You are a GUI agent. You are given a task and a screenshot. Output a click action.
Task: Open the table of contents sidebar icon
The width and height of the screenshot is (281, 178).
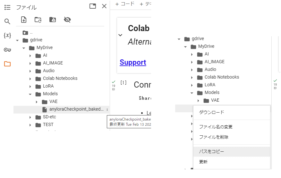click(7, 7)
